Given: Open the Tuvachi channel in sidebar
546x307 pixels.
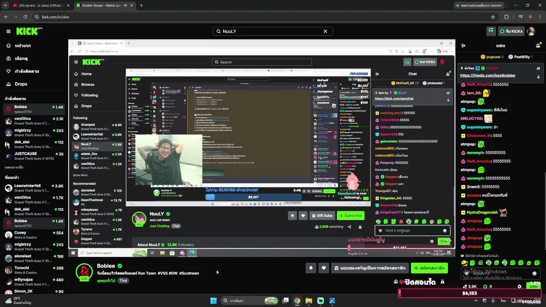Looking at the screenshot, I should coord(34,270).
